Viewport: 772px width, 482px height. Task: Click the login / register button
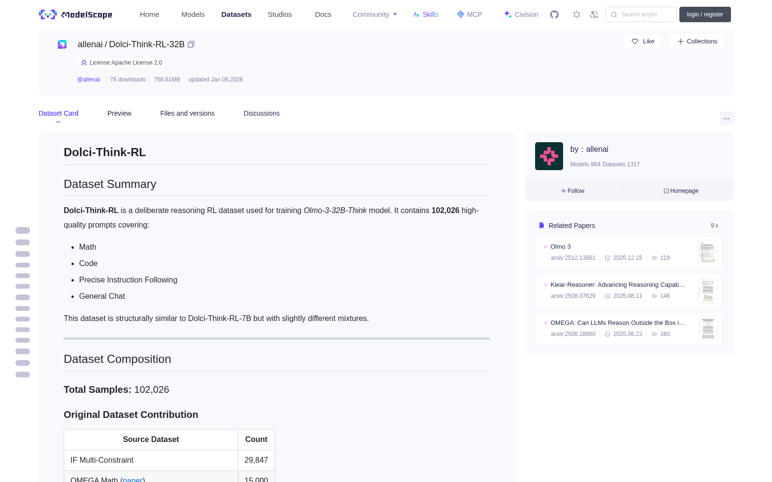click(705, 14)
